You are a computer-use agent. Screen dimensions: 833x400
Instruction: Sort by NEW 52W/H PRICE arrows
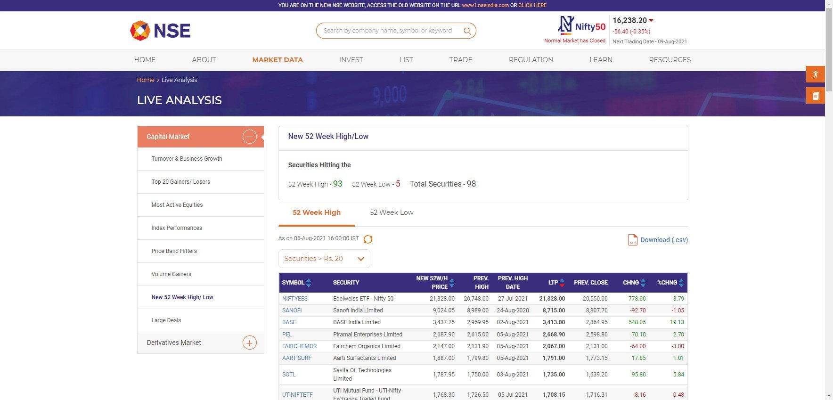[x=452, y=283]
